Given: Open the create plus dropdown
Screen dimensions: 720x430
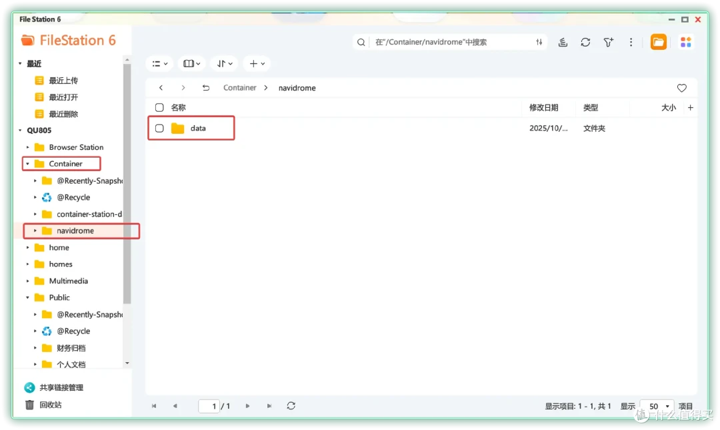Looking at the screenshot, I should (x=257, y=64).
